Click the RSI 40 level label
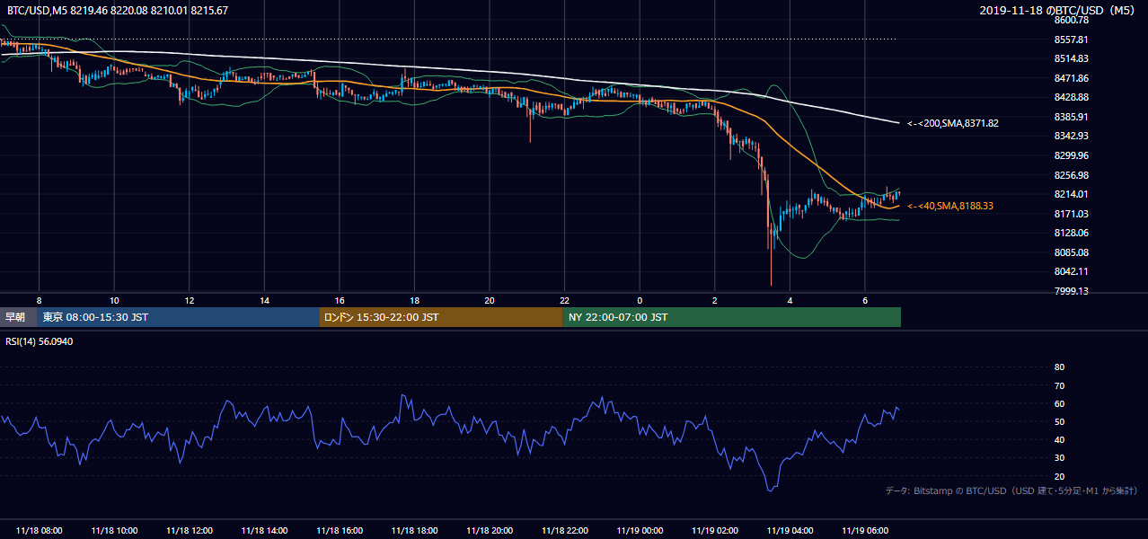This screenshot has height=539, width=1148. (x=1059, y=440)
